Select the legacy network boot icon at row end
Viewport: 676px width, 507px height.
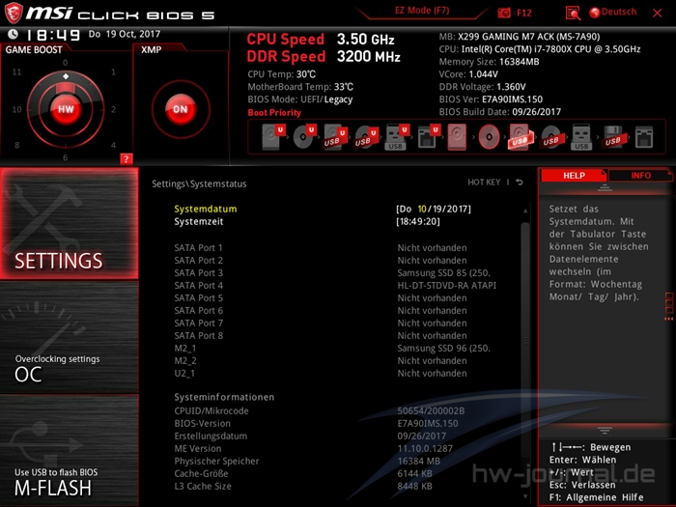coord(644,137)
